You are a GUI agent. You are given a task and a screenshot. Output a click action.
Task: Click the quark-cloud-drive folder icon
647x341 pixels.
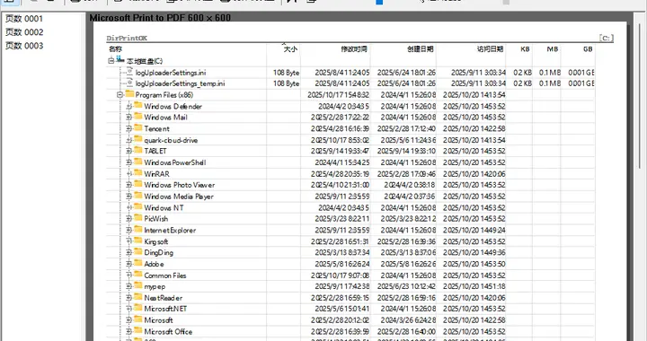click(x=138, y=139)
